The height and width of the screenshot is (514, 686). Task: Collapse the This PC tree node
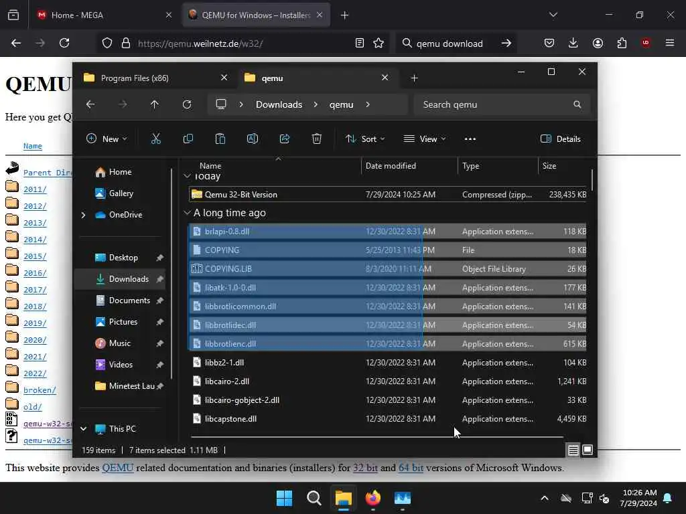[x=83, y=429]
